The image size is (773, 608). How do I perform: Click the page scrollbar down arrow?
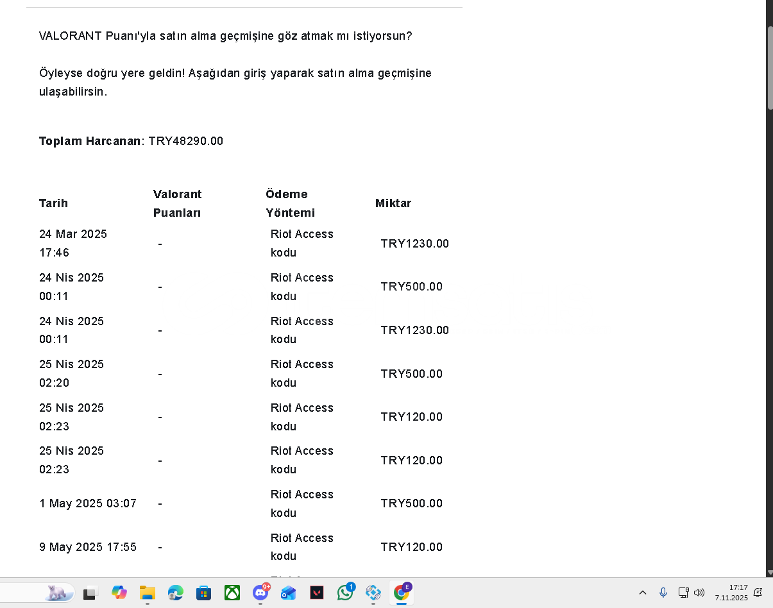pyautogui.click(x=770, y=572)
